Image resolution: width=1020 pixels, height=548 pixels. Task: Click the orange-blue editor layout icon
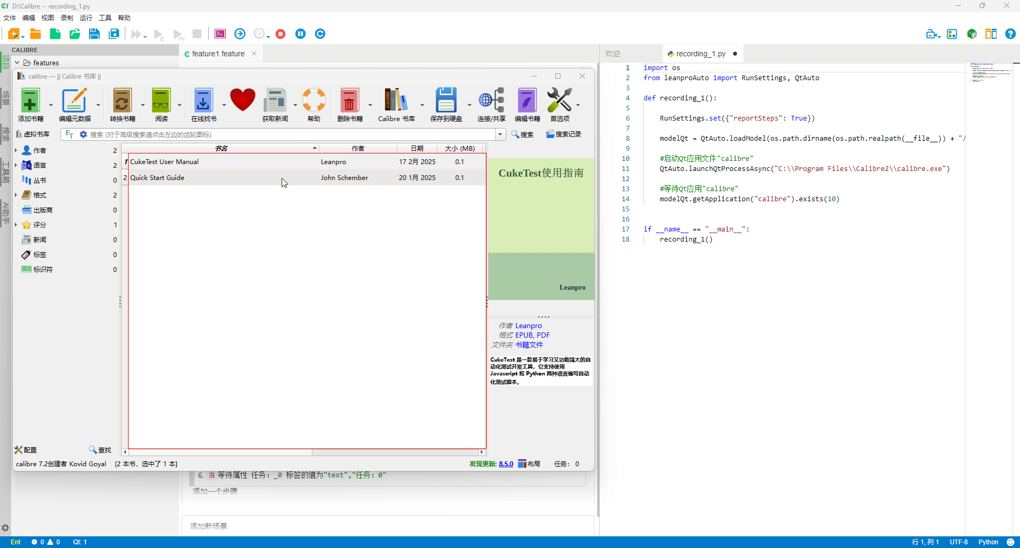click(x=991, y=34)
